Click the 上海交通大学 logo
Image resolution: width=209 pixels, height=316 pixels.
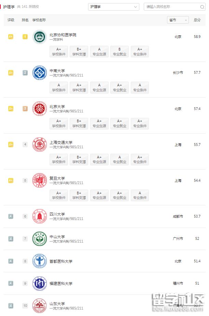[40, 145]
